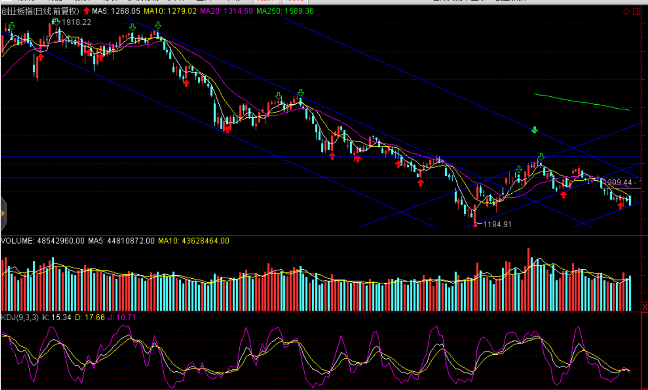648x390 pixels.
Task: Select the MA20 magenta indicator label
Action: point(226,11)
